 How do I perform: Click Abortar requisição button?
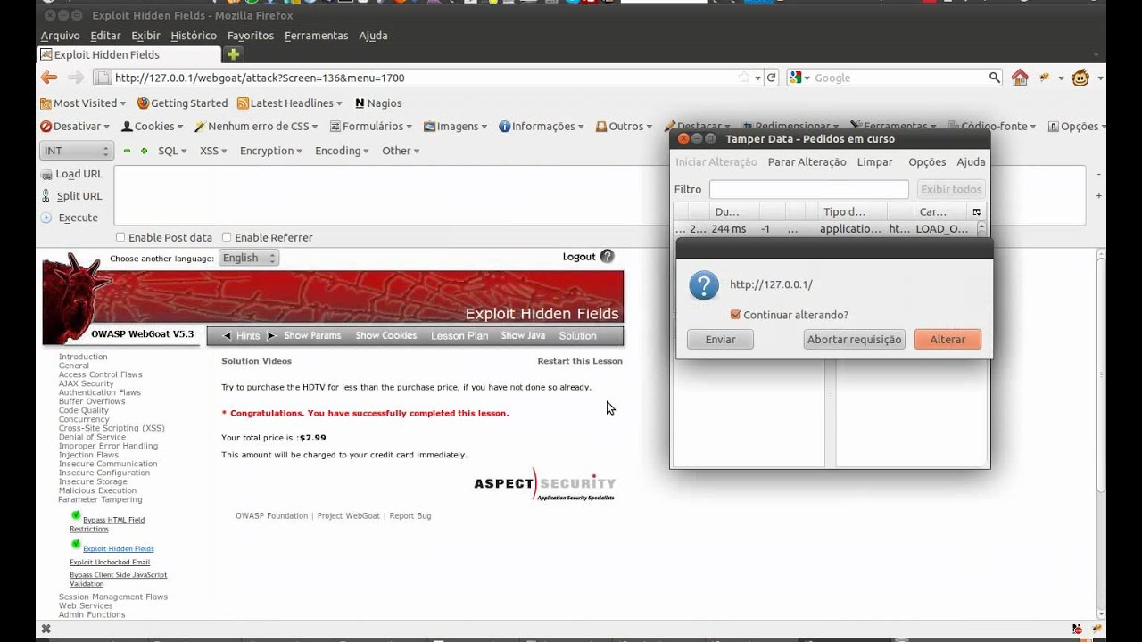(x=854, y=340)
